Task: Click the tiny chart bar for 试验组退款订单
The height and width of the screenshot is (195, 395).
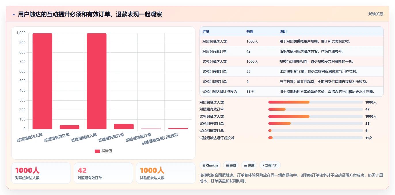Action: click(x=151, y=129)
